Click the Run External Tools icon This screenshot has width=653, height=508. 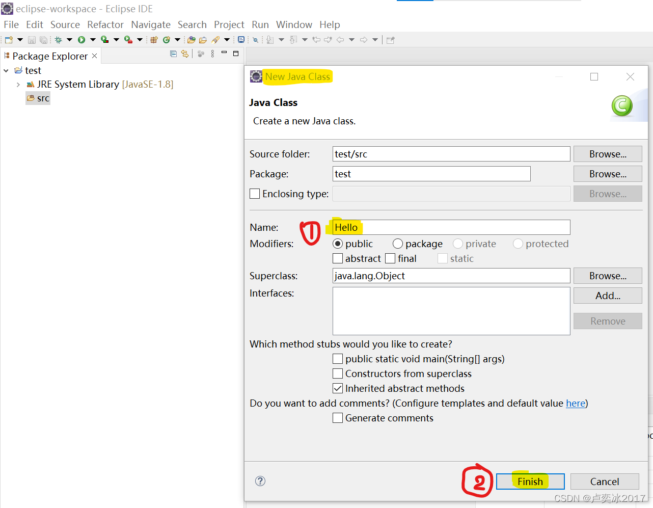point(128,40)
